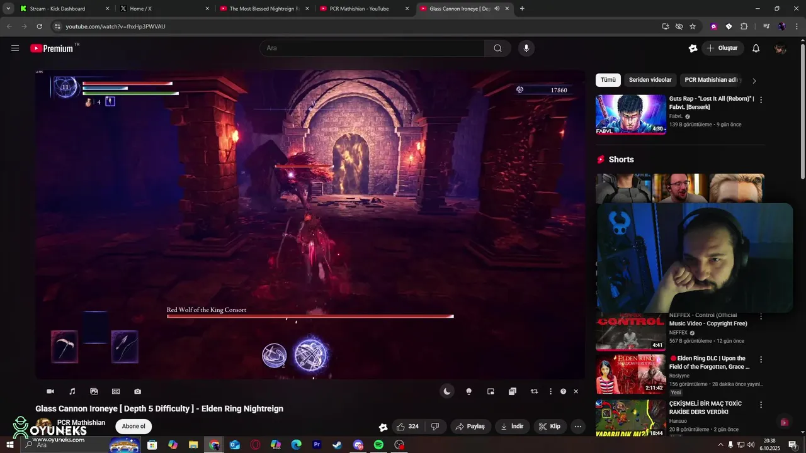Open Windows Start menu
Viewport: 806px width, 453px height.
coord(10,445)
